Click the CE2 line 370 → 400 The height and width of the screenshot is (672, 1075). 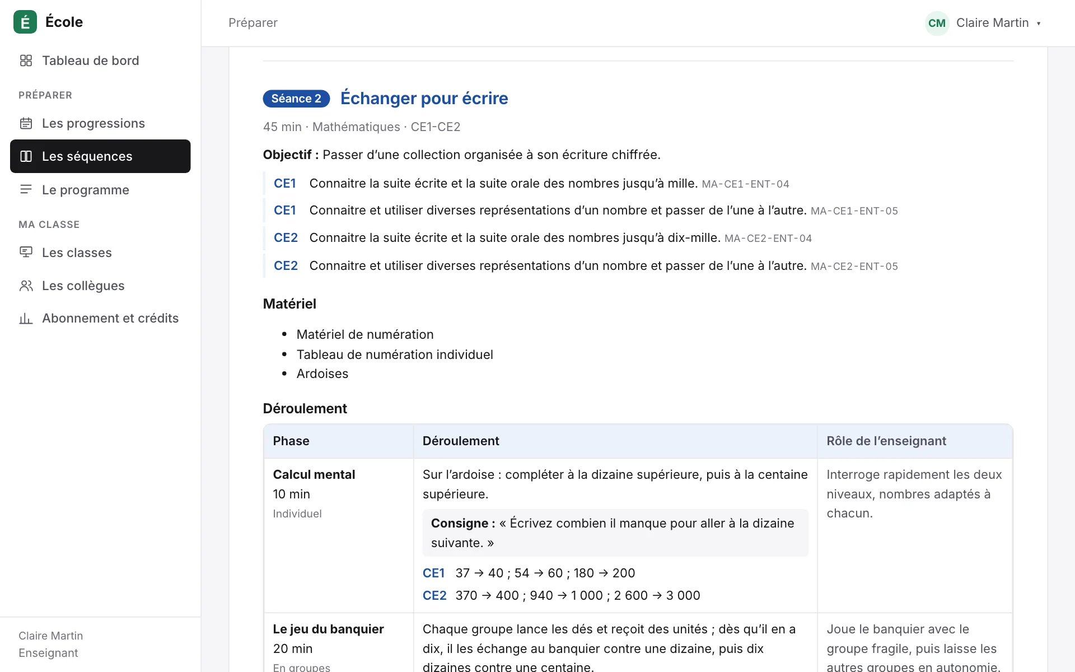coord(561,595)
